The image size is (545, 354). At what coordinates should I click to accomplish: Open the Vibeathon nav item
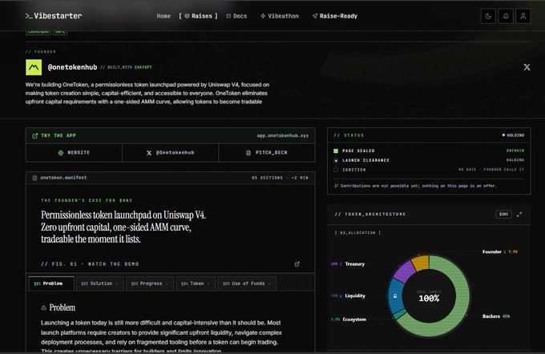click(280, 16)
